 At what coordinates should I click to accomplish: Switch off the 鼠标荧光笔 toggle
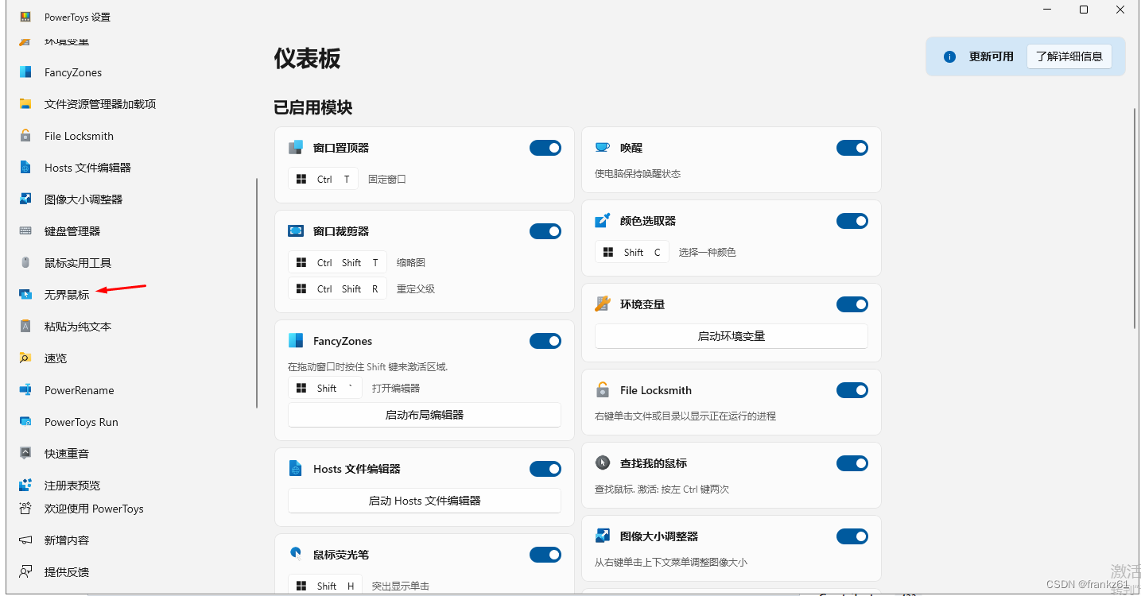tap(545, 555)
